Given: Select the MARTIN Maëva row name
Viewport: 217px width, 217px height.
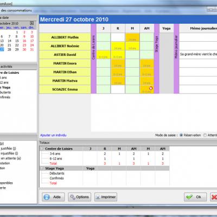Looking at the screenshot, I should pos(65,81).
